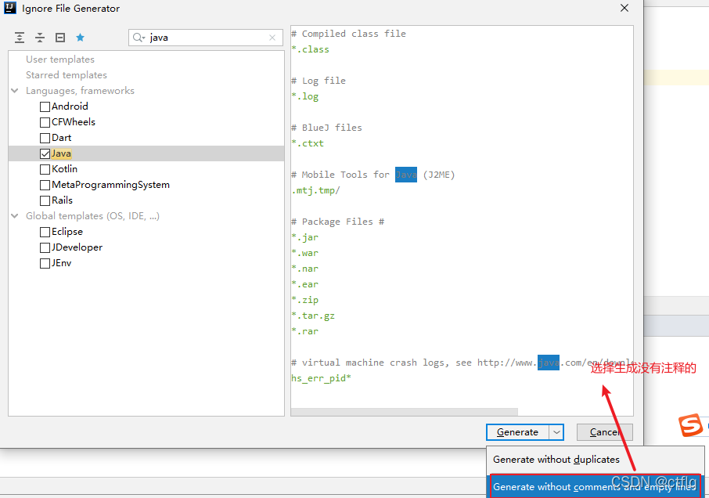
Task: Open the Generate button dropdown arrow
Action: [556, 432]
